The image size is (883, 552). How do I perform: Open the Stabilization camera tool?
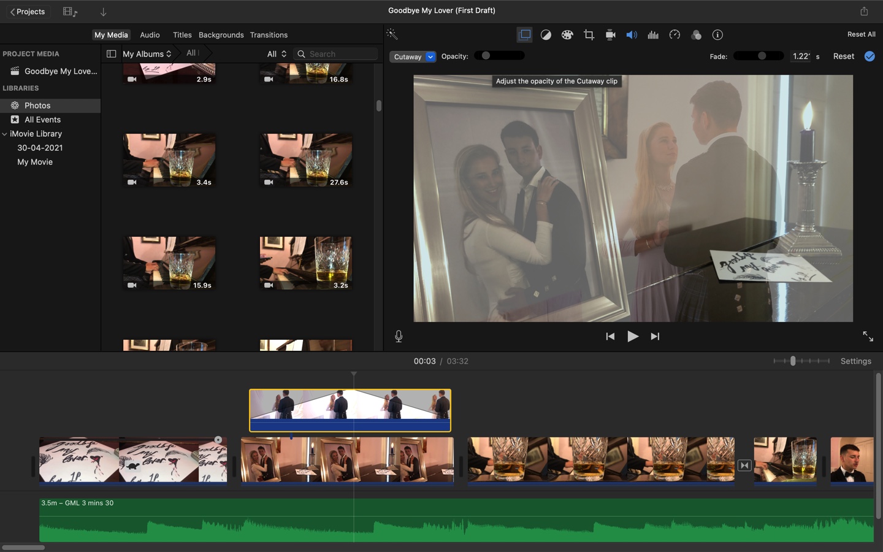(x=610, y=35)
